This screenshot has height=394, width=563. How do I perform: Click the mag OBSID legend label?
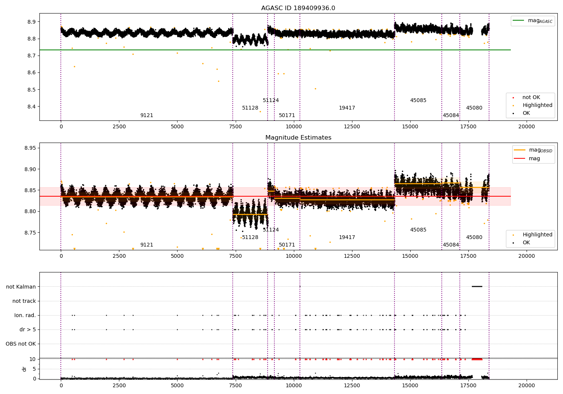540,150
